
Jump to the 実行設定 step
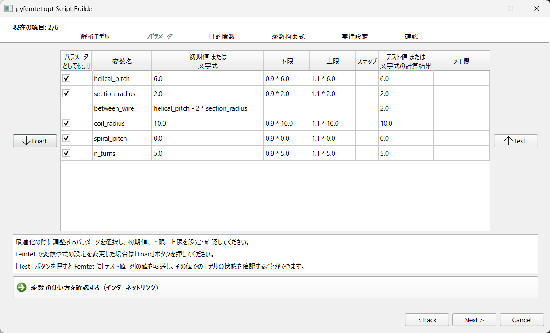click(x=355, y=37)
